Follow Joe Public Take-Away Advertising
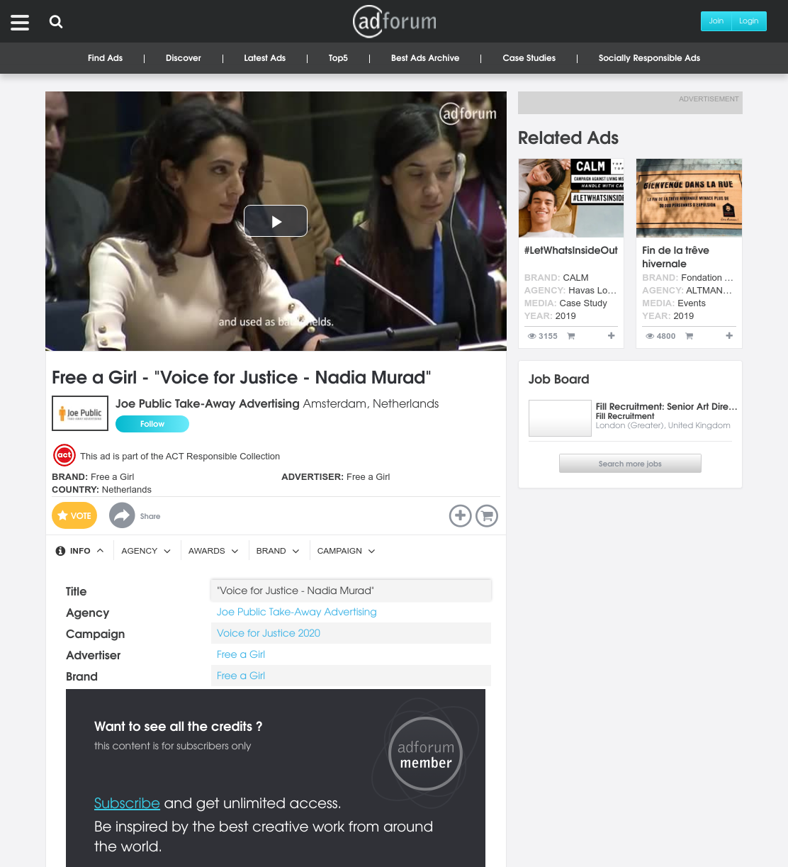Screen dimensions: 788x867 point(152,424)
